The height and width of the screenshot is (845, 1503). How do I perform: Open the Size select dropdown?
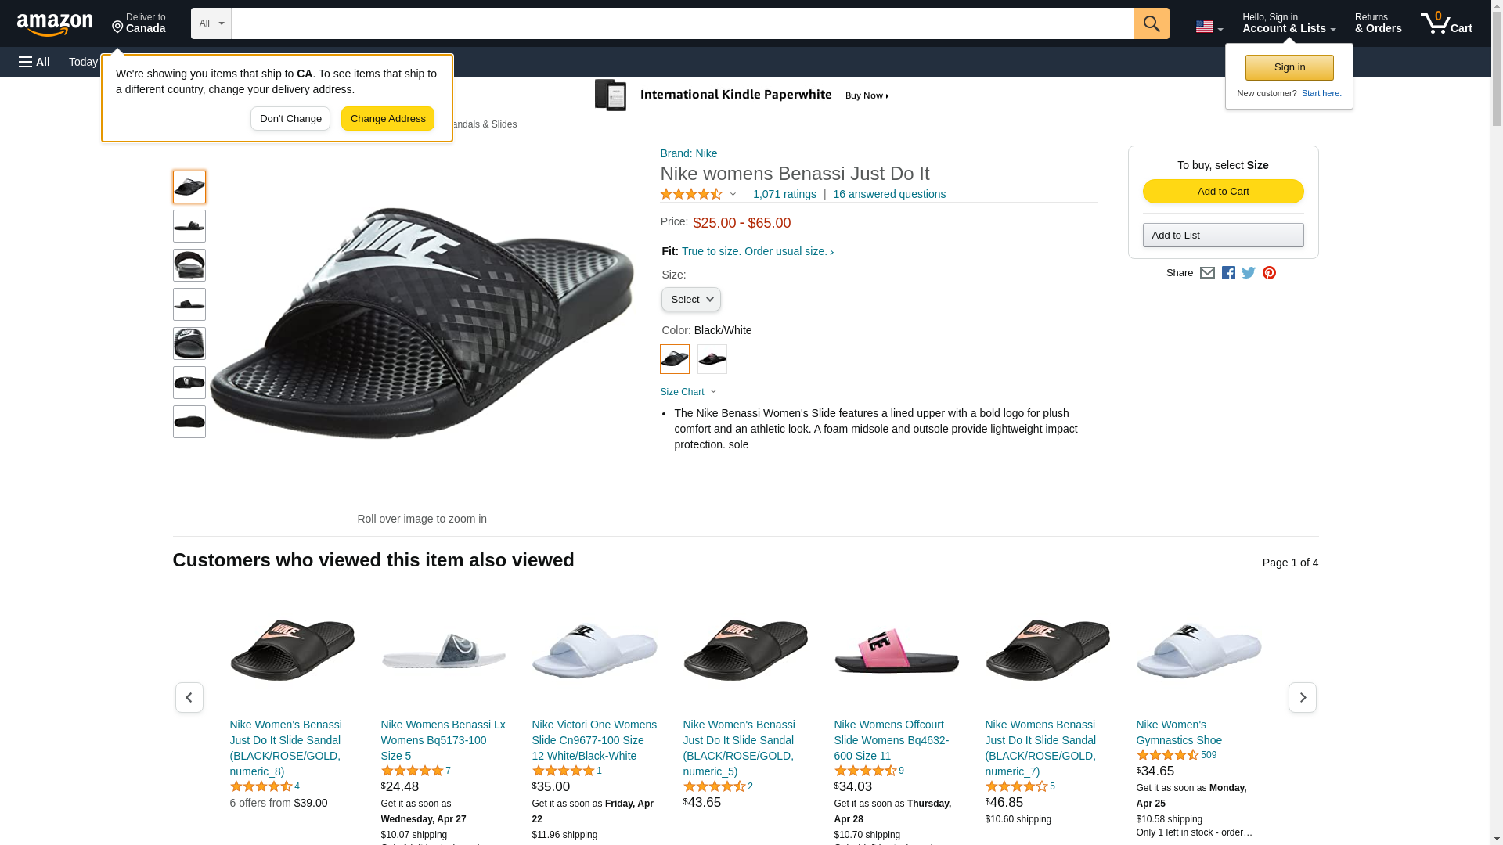click(x=690, y=300)
